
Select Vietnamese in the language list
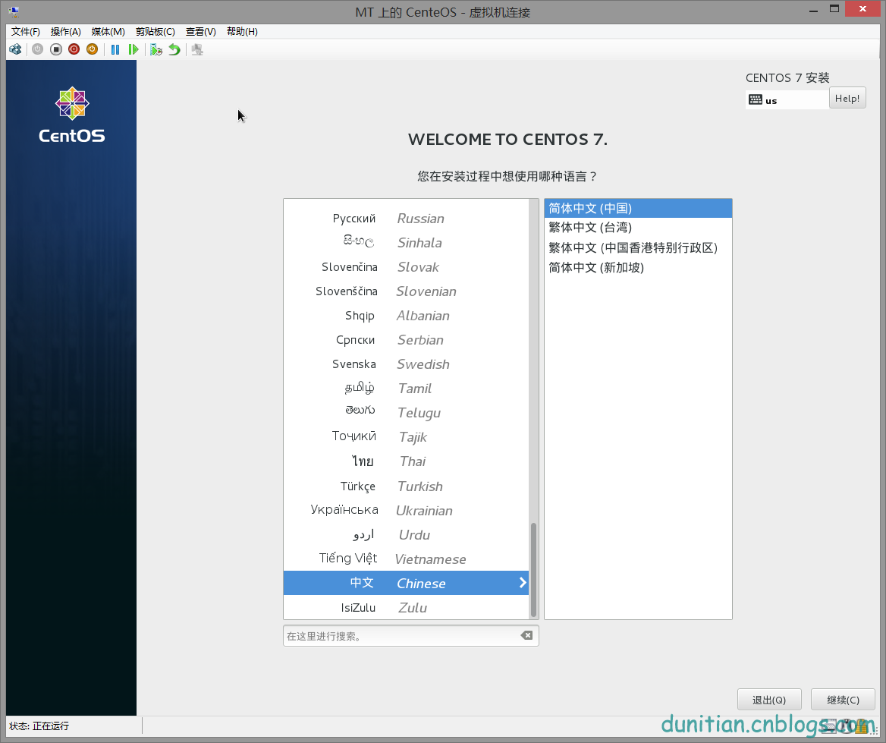406,559
